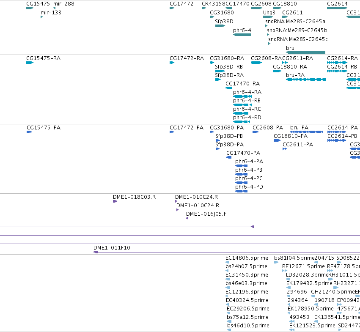
Task: Select the phr6-4-PB protein label
Action: coord(249,170)
